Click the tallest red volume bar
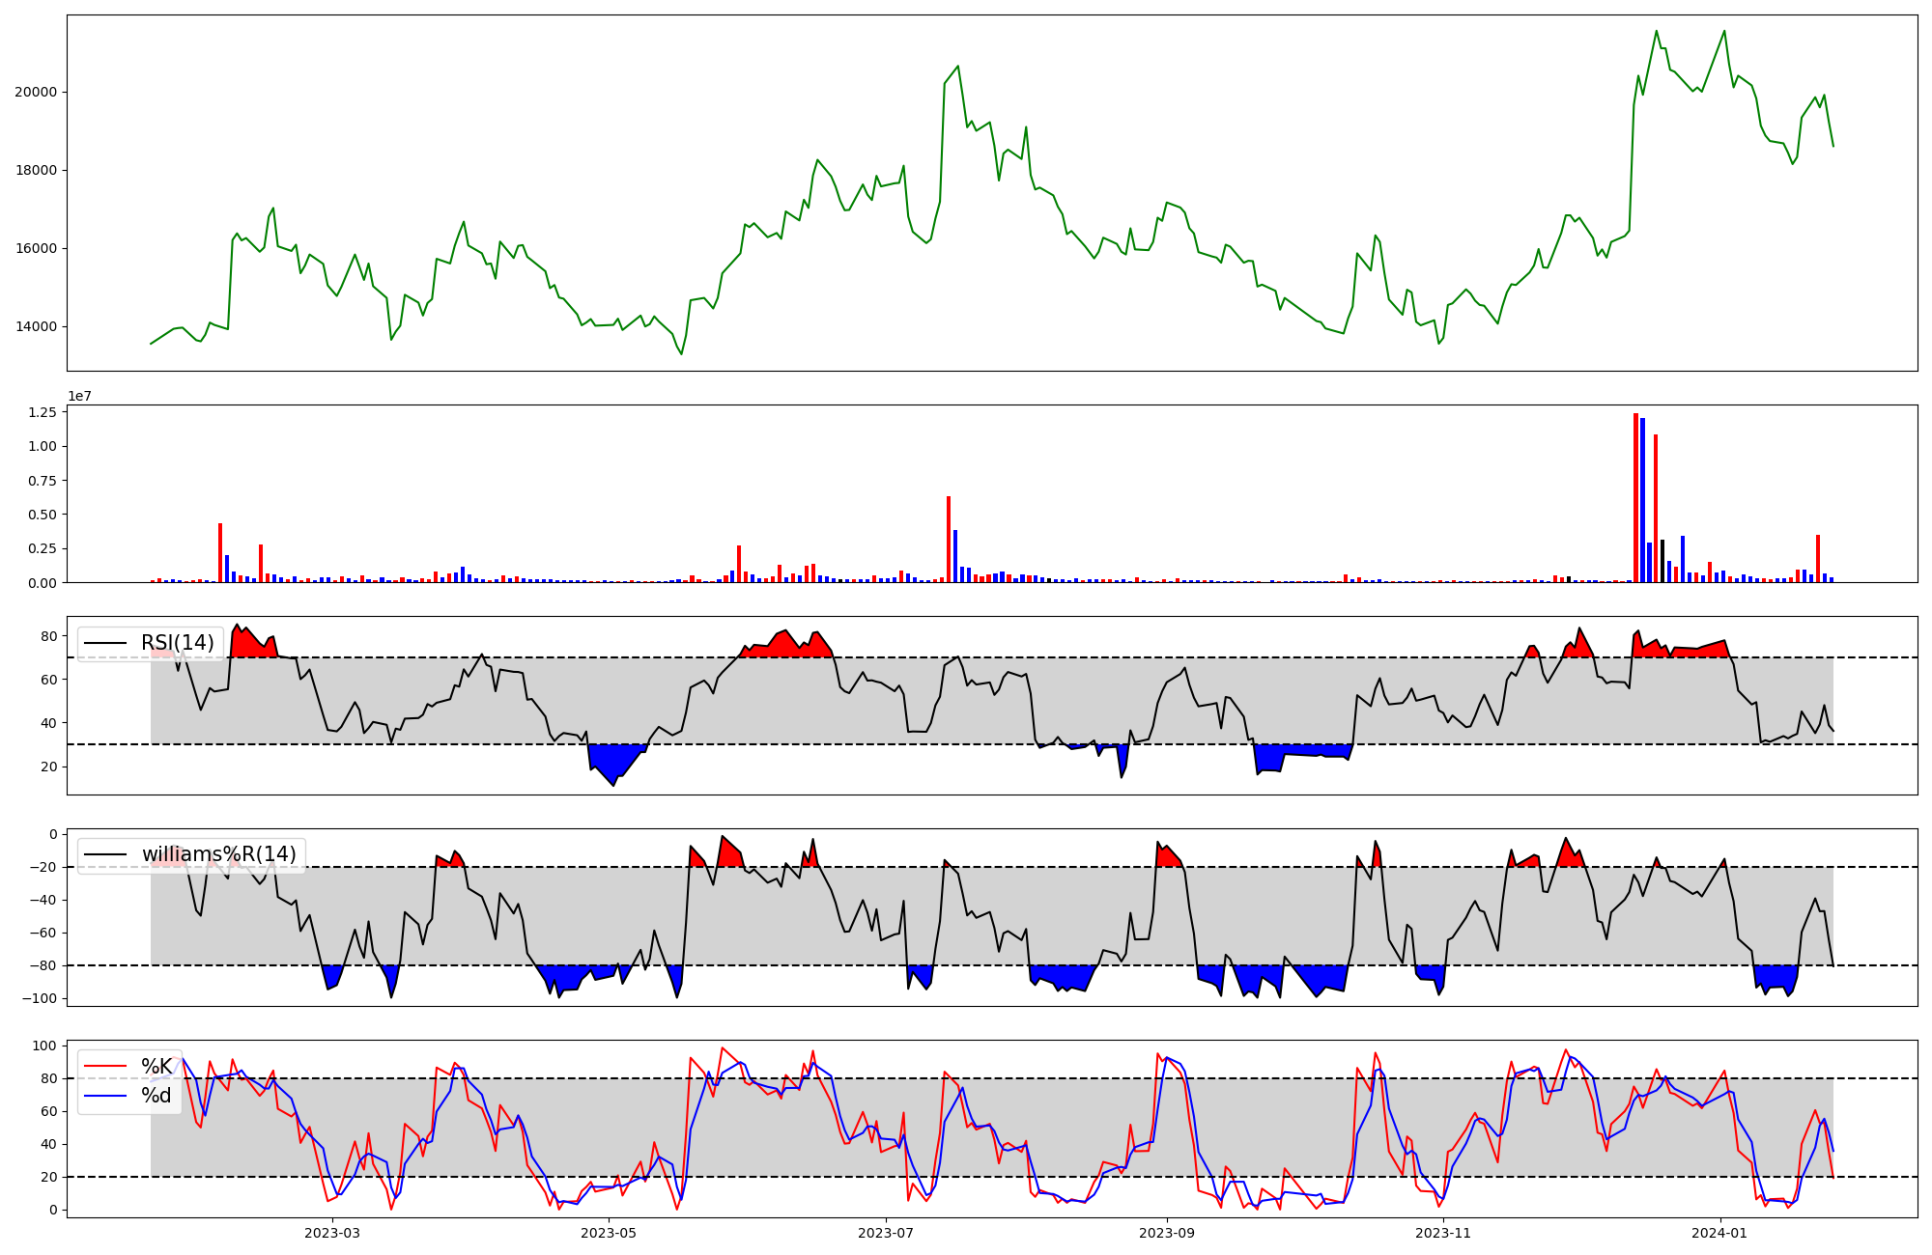 tap(1635, 497)
